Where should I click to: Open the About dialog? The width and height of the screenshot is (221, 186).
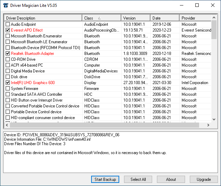[x=171, y=179]
